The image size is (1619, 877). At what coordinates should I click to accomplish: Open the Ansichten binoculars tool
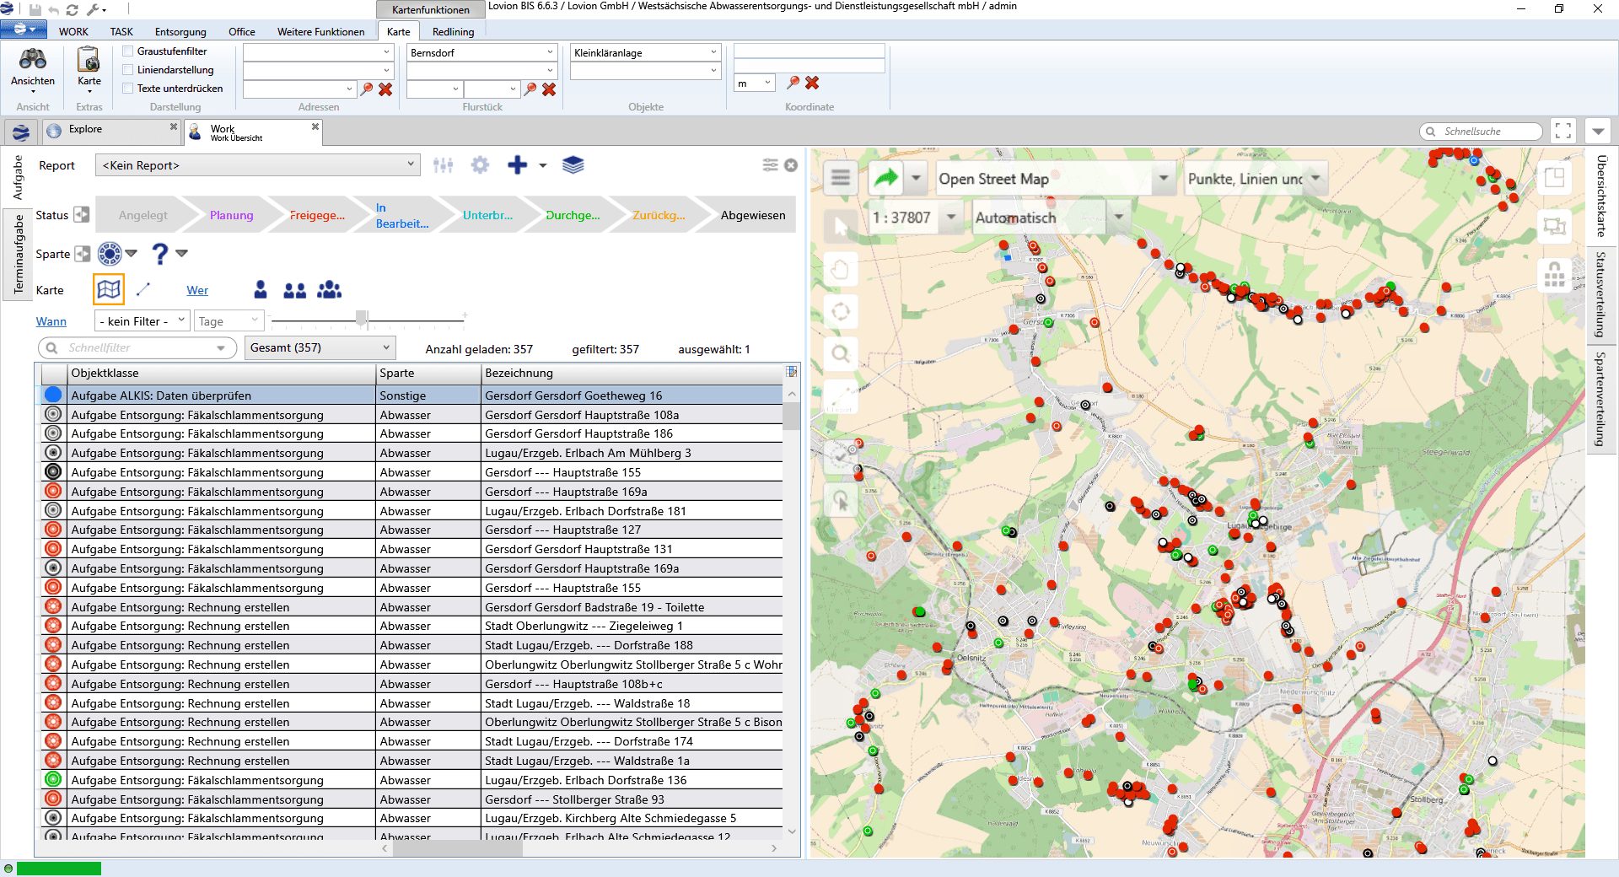click(33, 60)
